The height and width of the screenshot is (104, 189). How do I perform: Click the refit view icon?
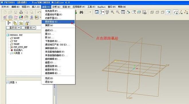point(123,12)
